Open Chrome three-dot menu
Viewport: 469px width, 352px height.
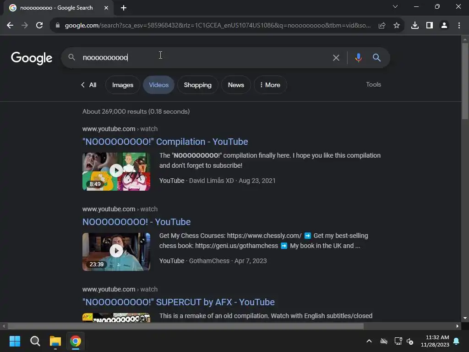(459, 26)
